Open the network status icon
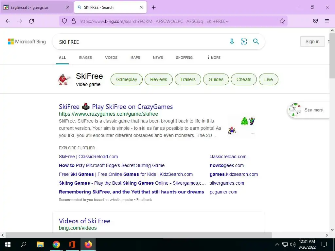 [x=285, y=244]
